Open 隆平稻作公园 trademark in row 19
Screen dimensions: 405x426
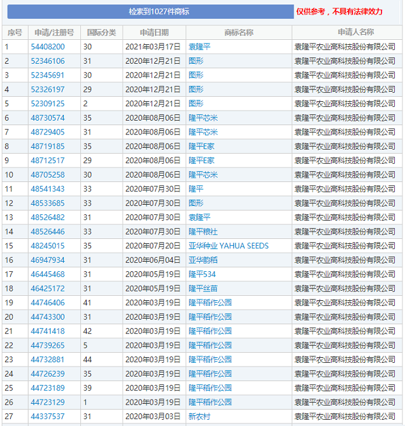210,303
